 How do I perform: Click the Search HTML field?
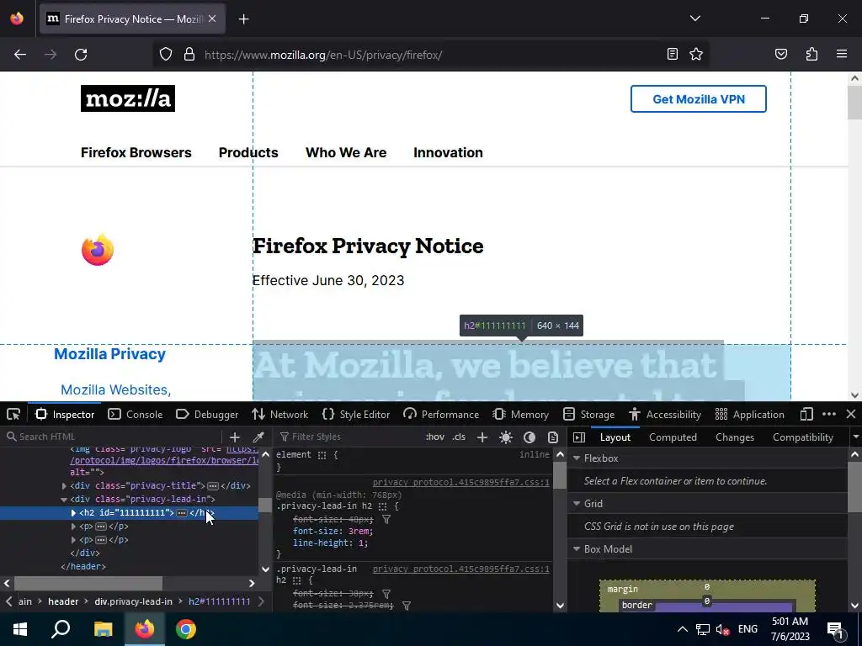pyautogui.click(x=112, y=437)
